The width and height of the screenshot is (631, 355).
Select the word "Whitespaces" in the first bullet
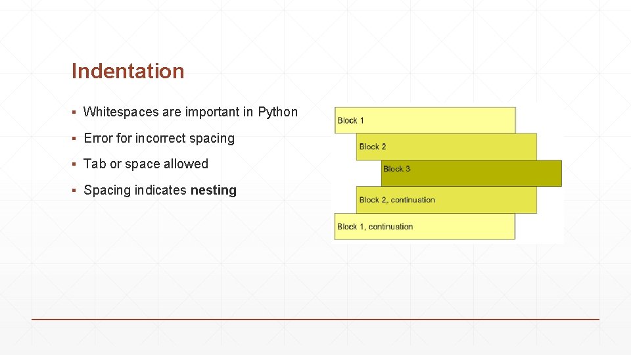[x=121, y=112]
